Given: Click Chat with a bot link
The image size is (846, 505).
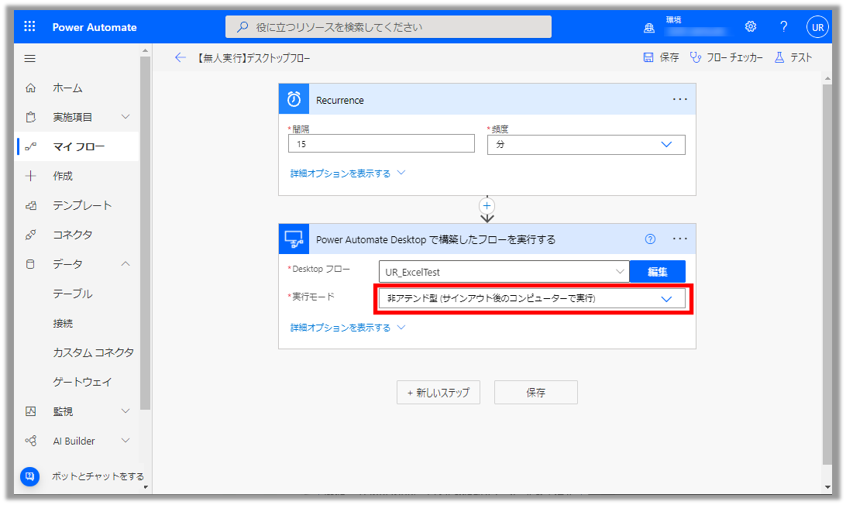Looking at the screenshot, I should click(98, 476).
